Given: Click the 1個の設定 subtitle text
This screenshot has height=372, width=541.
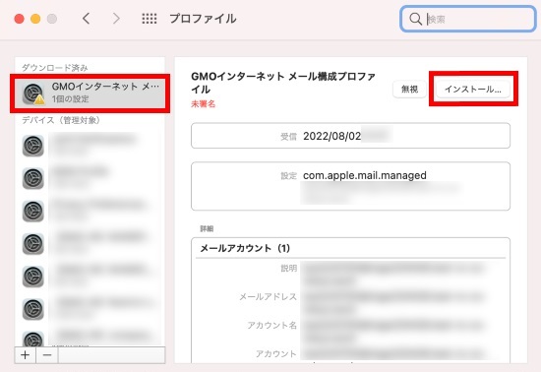Looking at the screenshot, I should pyautogui.click(x=71, y=99).
